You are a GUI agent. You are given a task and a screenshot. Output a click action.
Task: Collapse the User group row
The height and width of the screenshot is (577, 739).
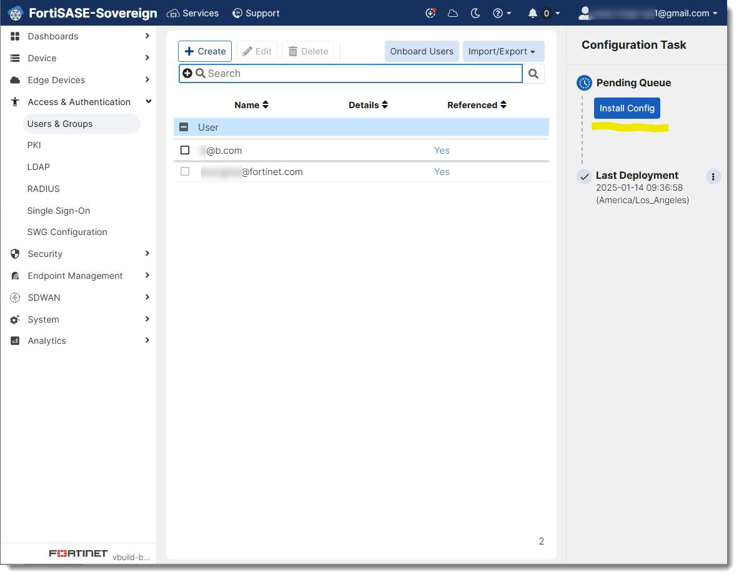pos(184,127)
